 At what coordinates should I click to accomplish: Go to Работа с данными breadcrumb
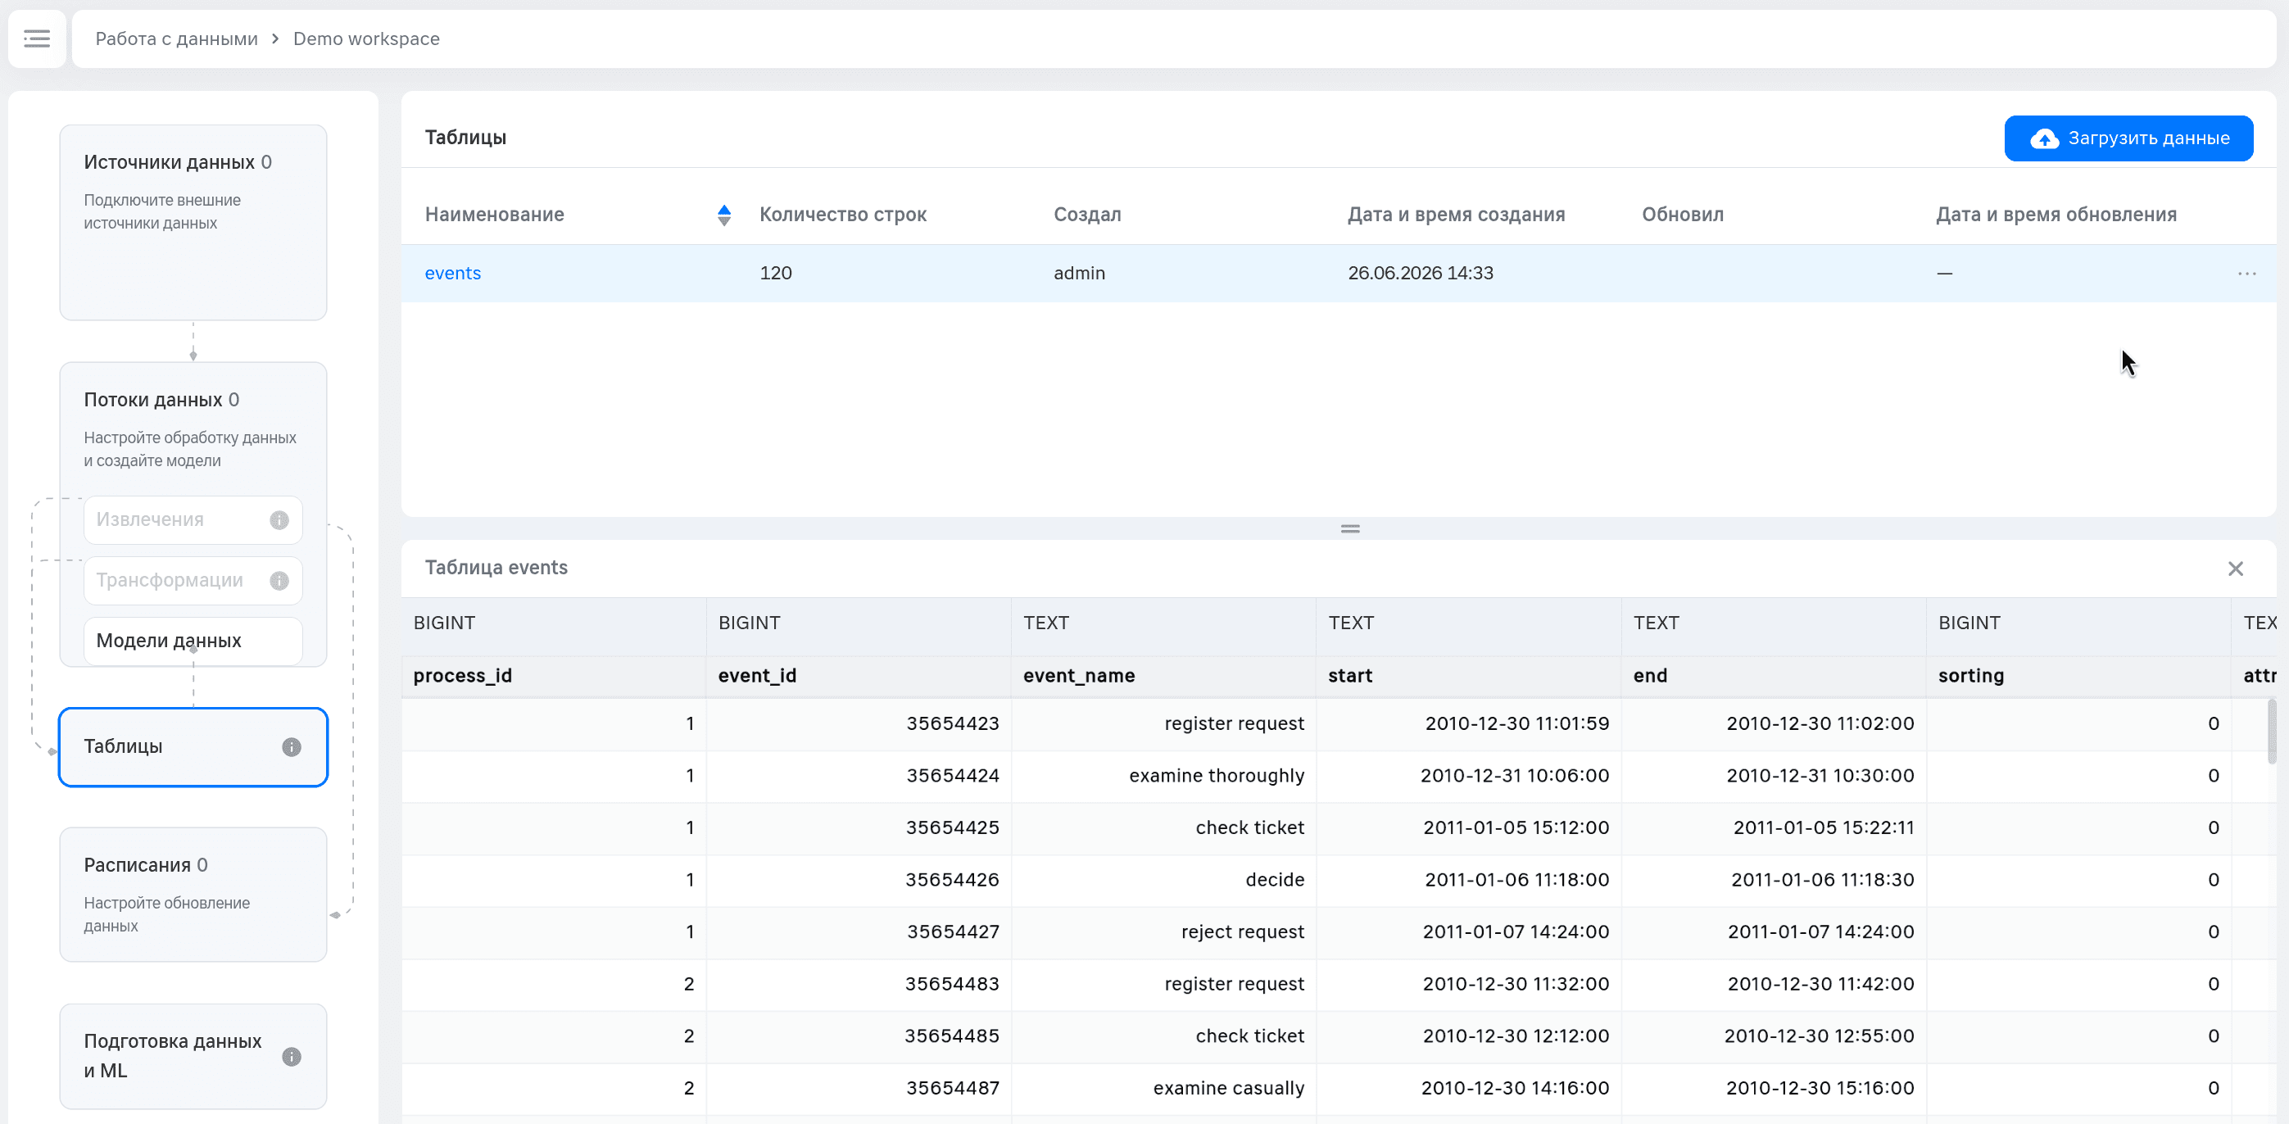(176, 39)
